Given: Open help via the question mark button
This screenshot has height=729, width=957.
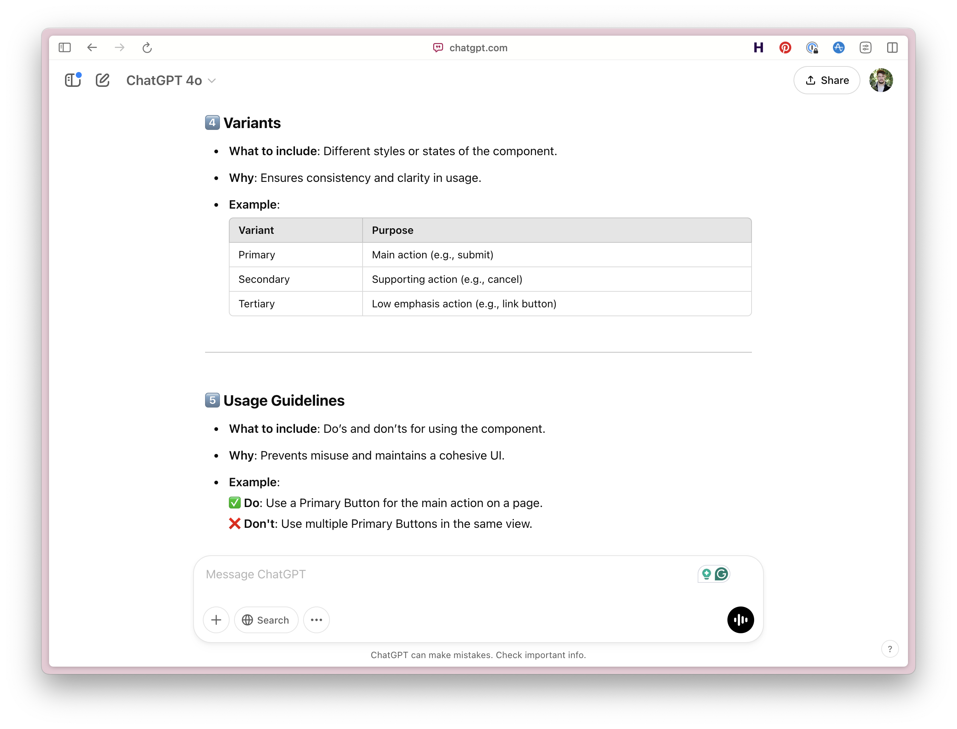Looking at the screenshot, I should point(891,649).
